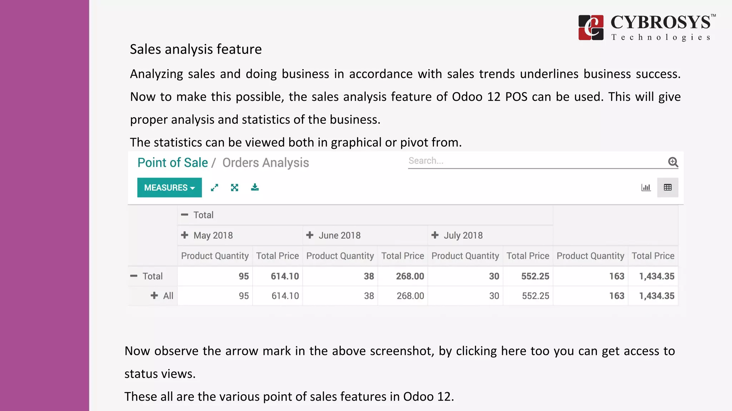Image resolution: width=732 pixels, height=411 pixels.
Task: Click quantity 30 in All row
Action: coord(494,296)
